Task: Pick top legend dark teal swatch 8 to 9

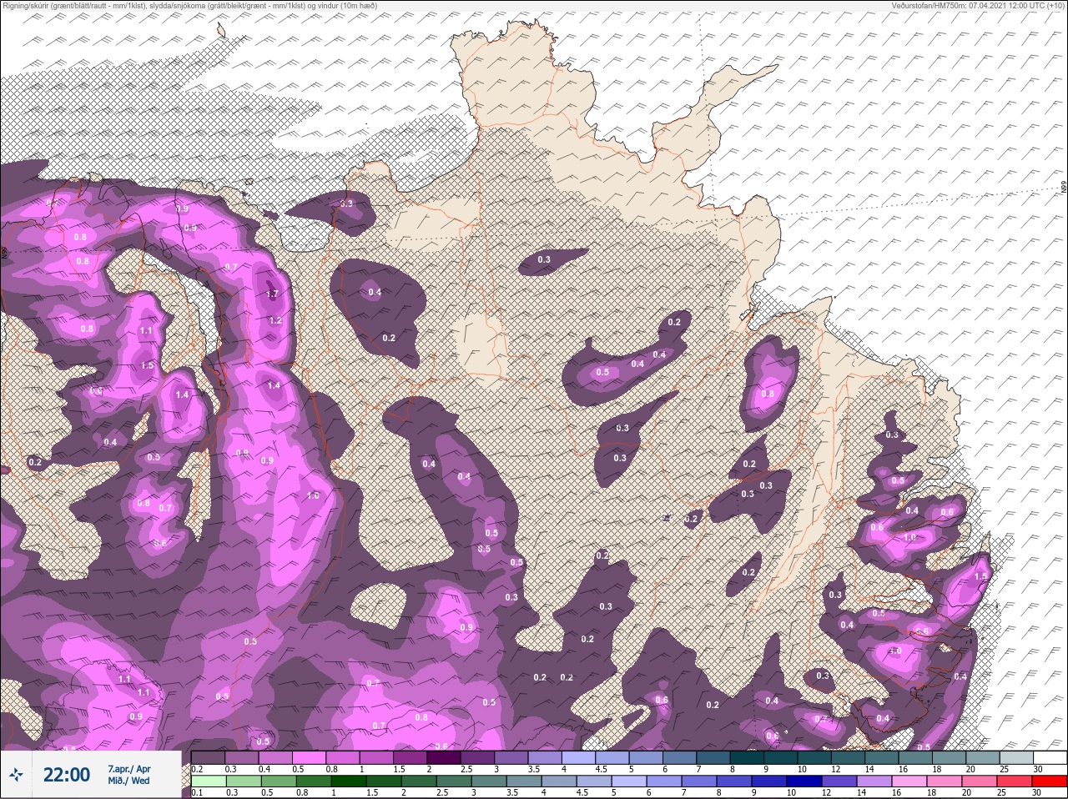Action: (747, 757)
